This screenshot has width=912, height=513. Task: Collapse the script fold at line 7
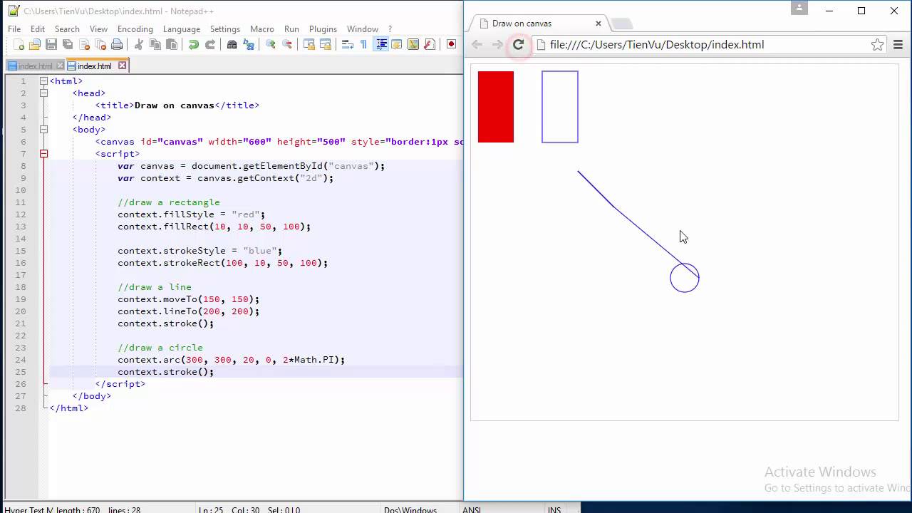click(x=43, y=154)
